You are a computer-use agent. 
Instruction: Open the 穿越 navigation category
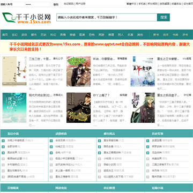pyautogui.click(x=72, y=35)
